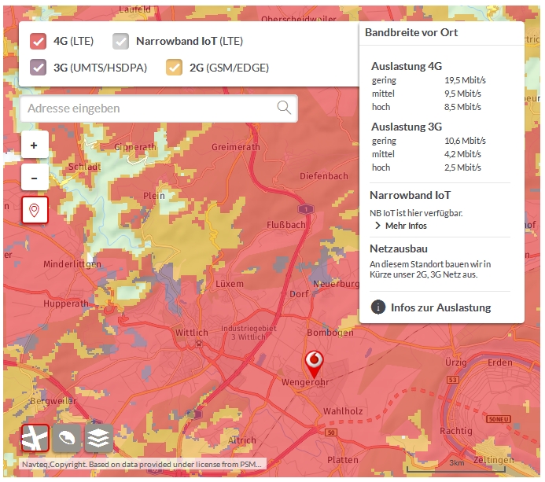The width and height of the screenshot is (545, 482).
Task: Click the Greimerath label on the map
Action: click(x=236, y=147)
